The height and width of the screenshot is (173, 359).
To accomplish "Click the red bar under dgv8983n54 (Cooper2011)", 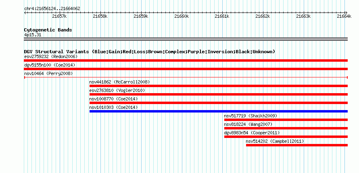I will 286,137.
